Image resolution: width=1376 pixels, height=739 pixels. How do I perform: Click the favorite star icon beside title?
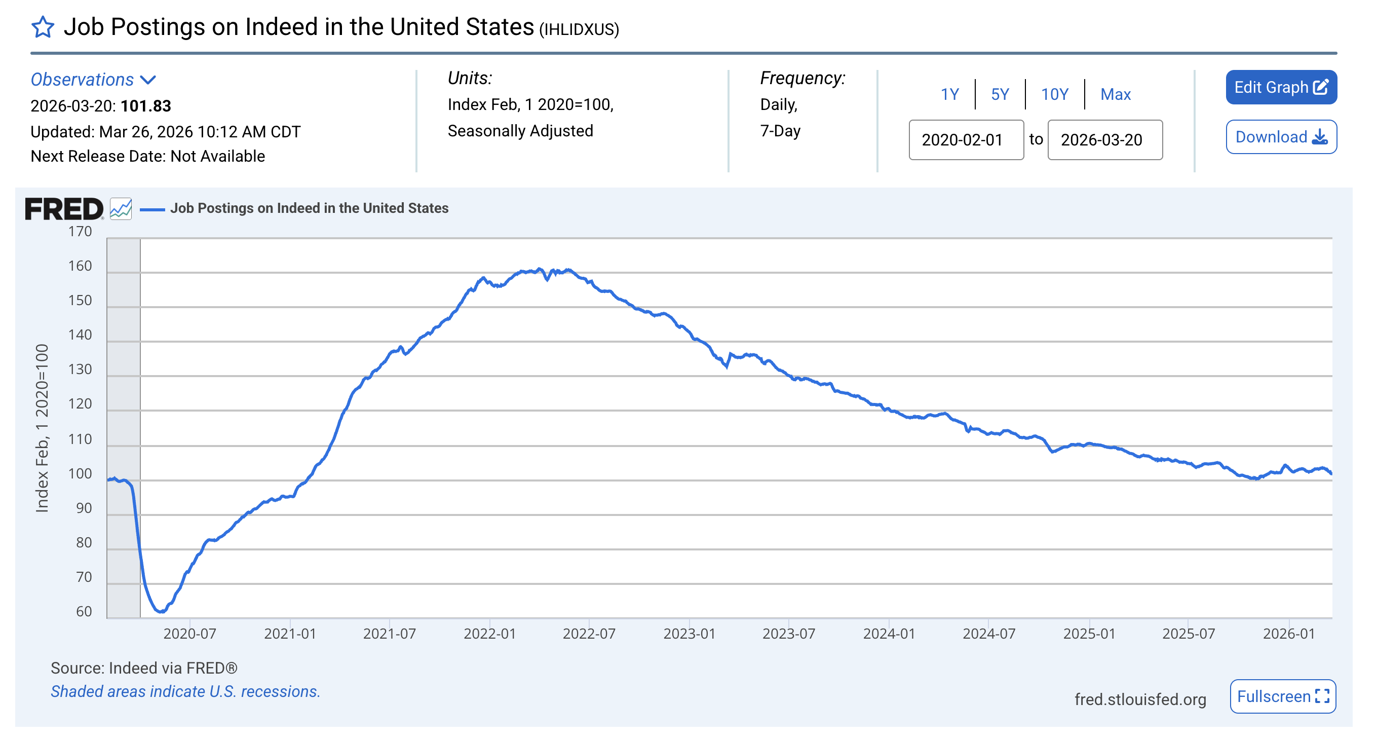[x=43, y=27]
